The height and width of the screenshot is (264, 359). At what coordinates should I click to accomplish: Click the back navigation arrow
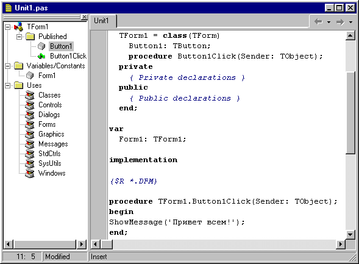[x=319, y=22]
